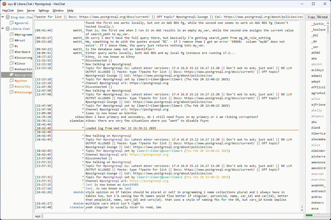Open the Server menu

tap(31, 11)
